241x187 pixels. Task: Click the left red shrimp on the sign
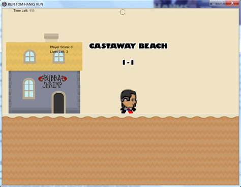[x=41, y=79]
